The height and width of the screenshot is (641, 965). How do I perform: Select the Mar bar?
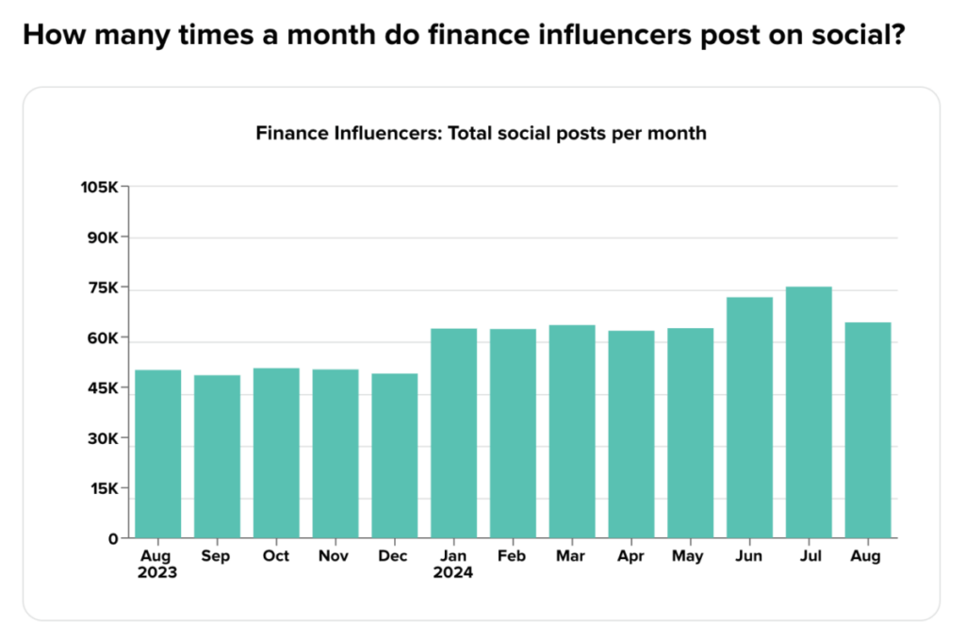(x=572, y=432)
